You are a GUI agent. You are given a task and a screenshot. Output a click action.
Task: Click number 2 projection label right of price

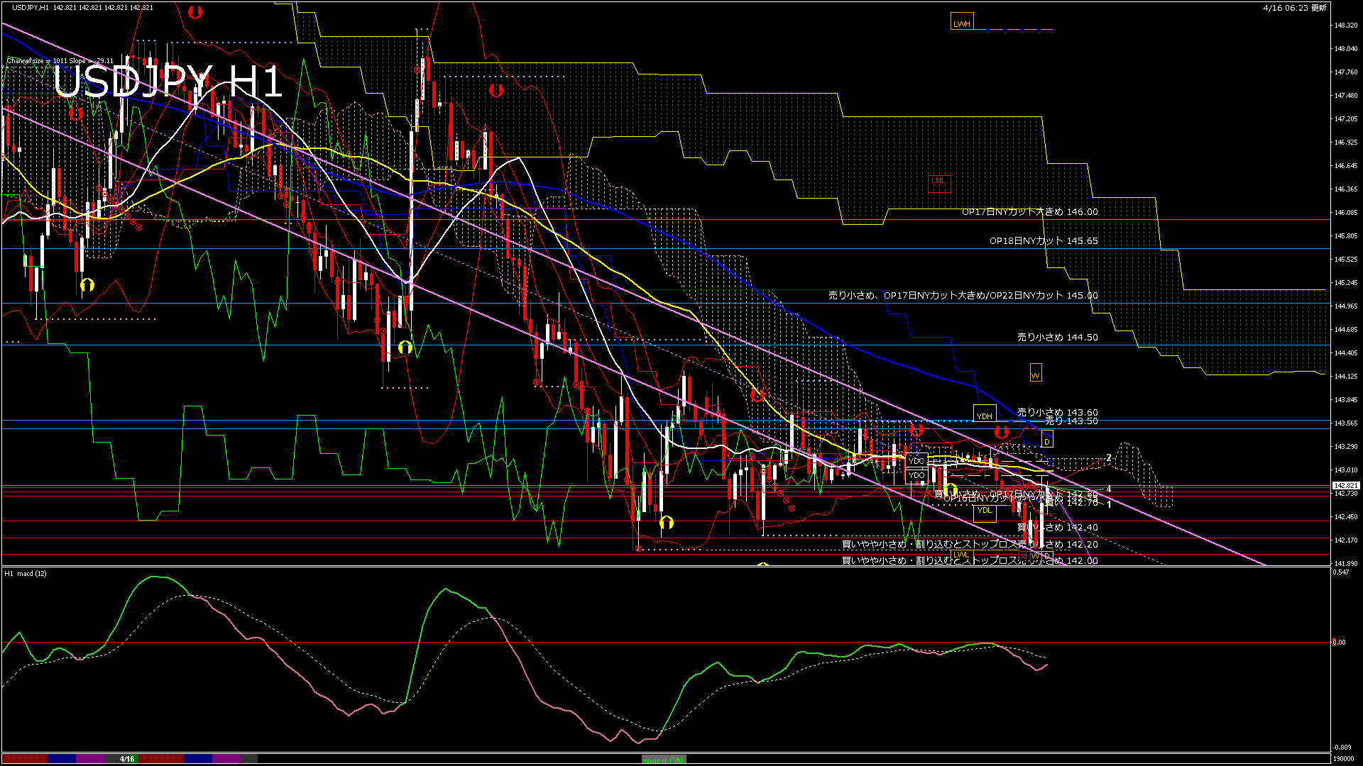pyautogui.click(x=1109, y=458)
